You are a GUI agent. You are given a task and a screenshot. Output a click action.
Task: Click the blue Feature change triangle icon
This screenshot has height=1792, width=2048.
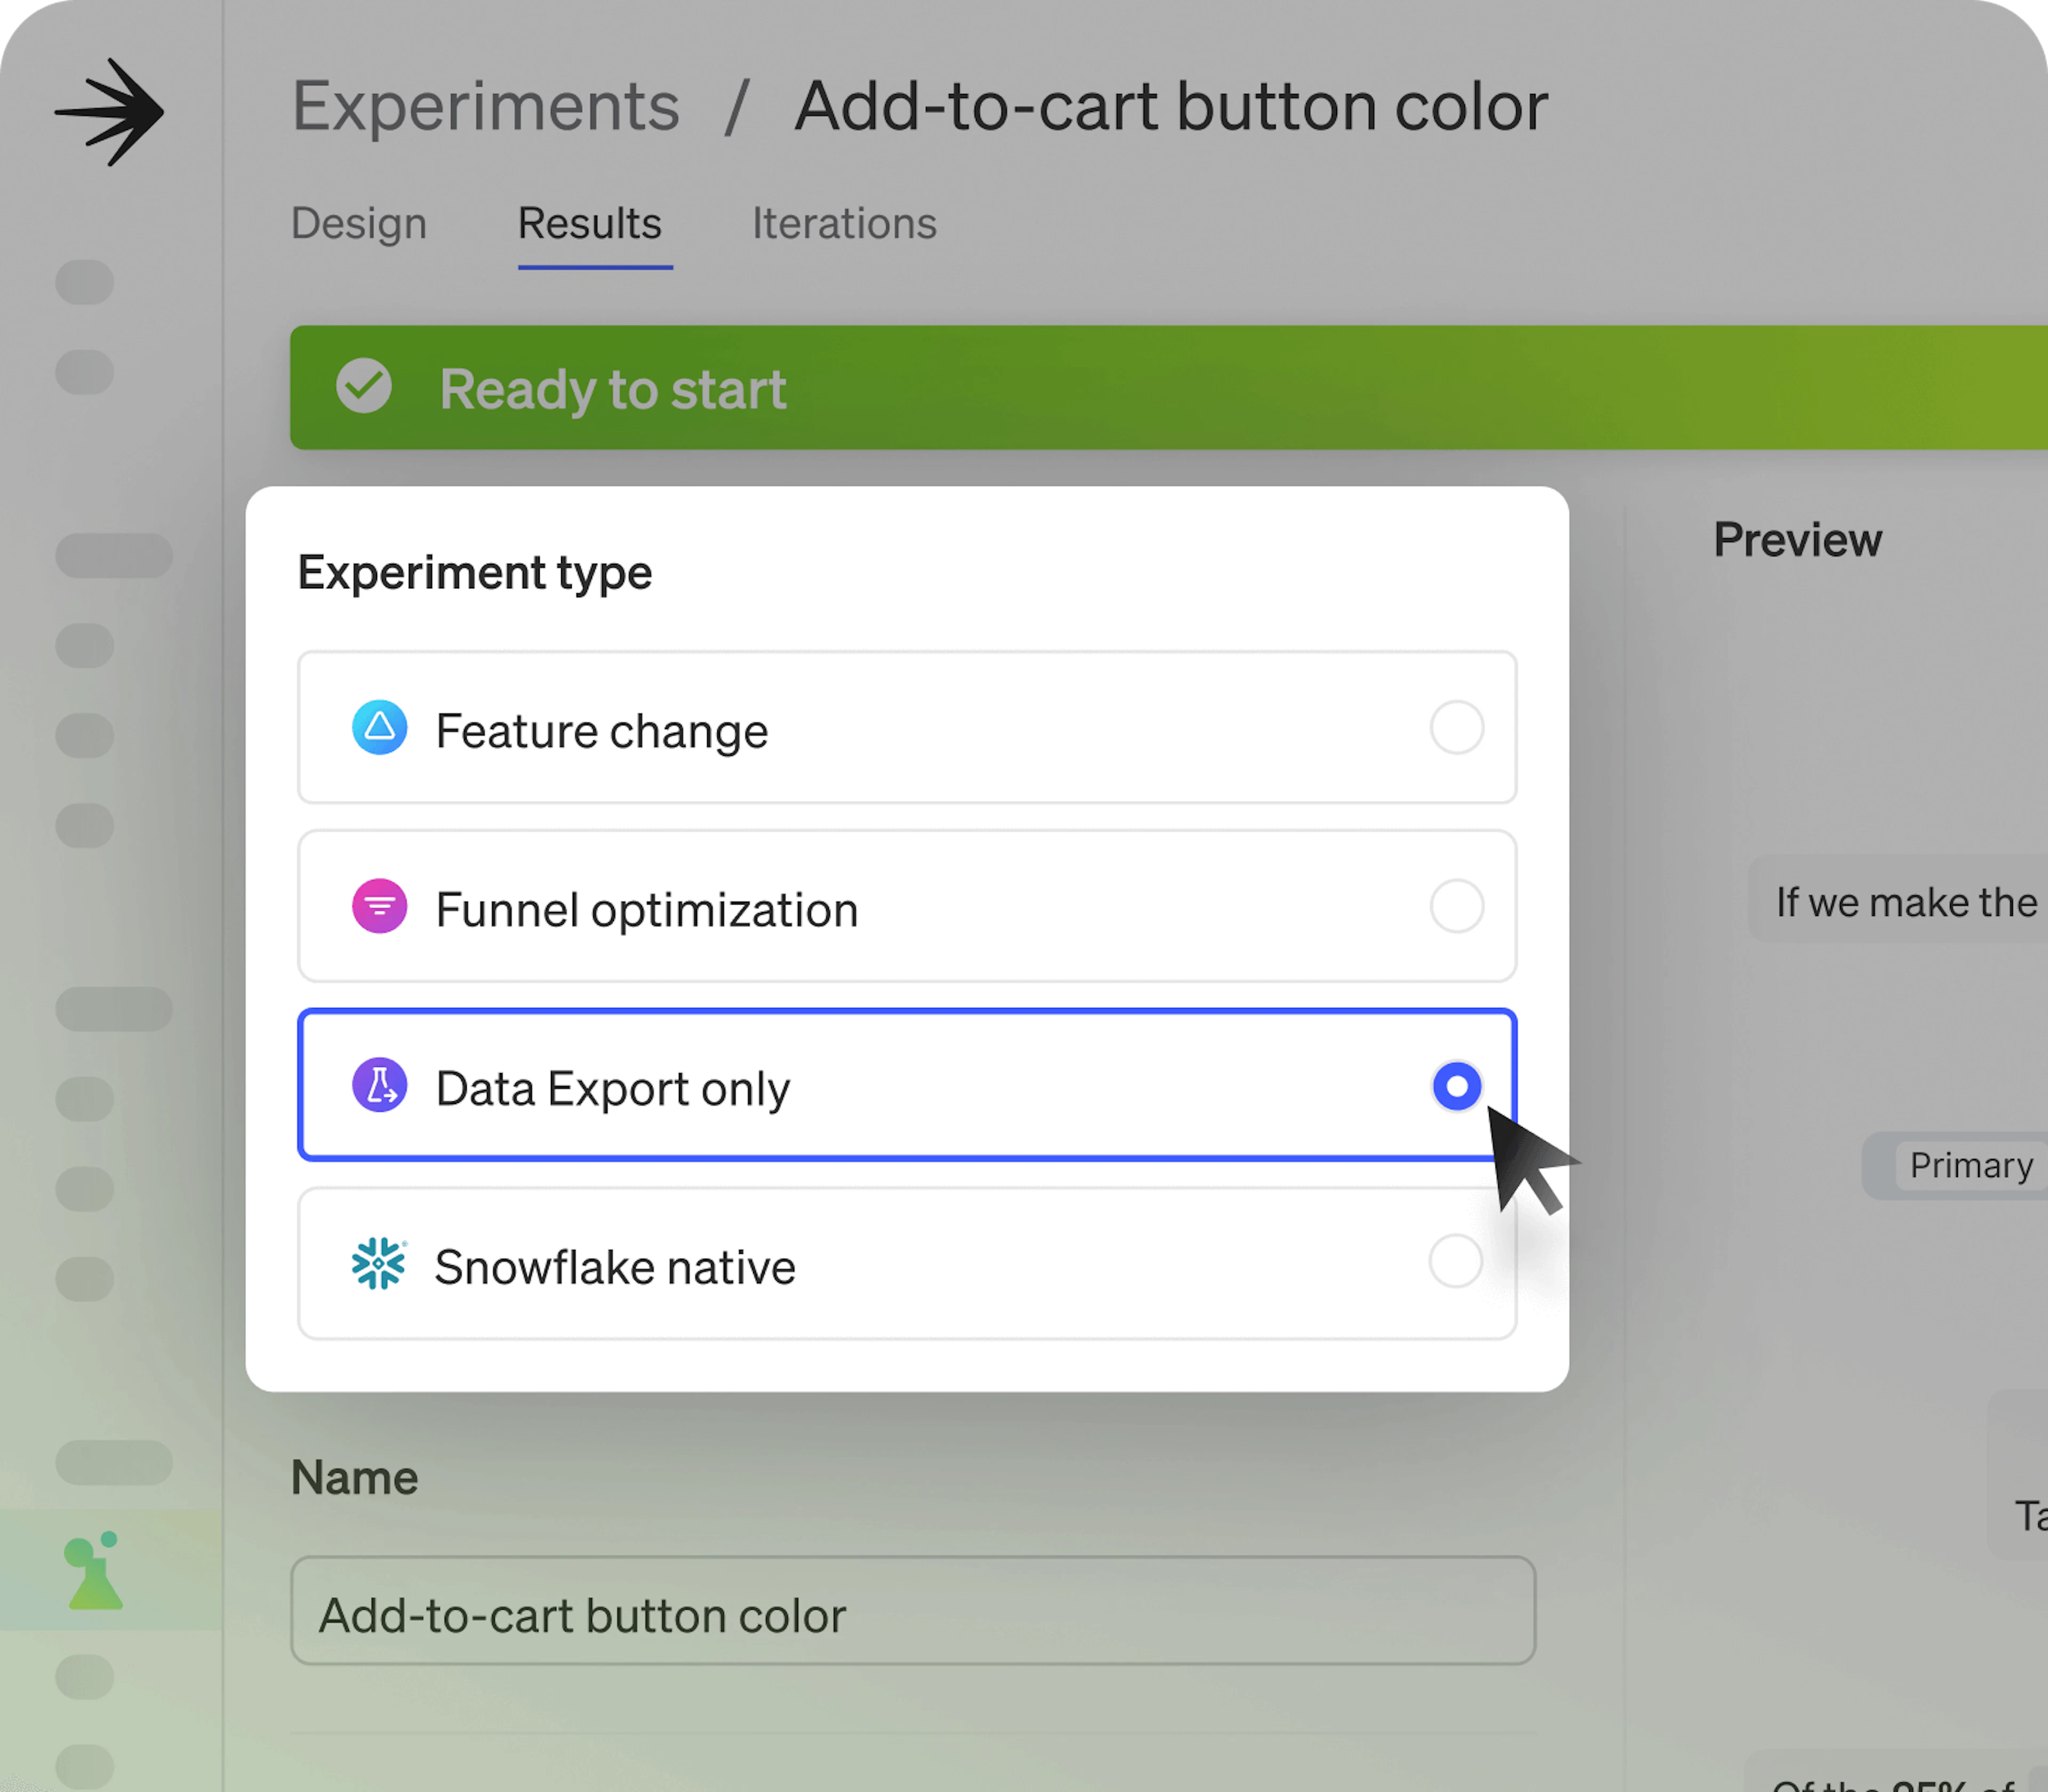(379, 728)
